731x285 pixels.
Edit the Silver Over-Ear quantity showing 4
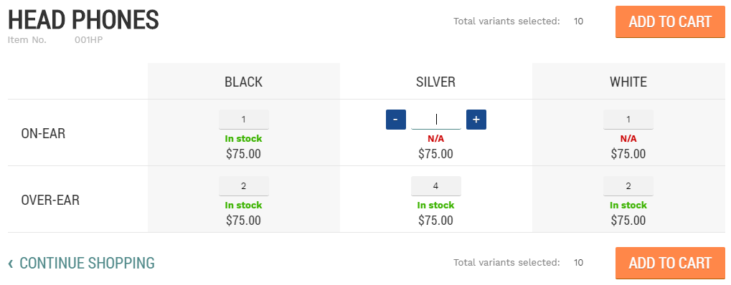[436, 186]
